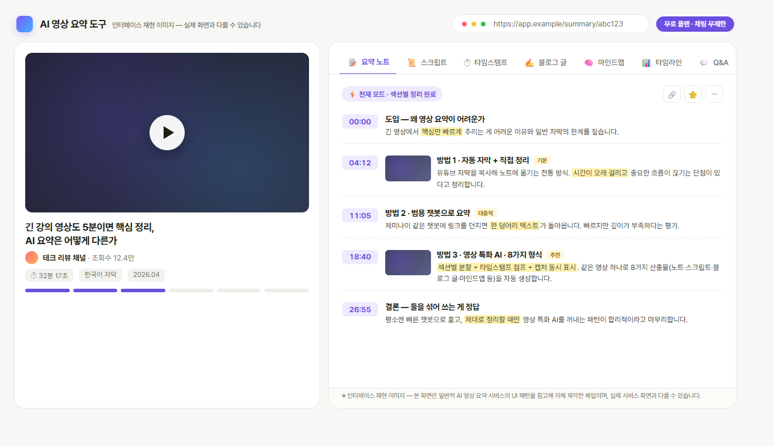Image resolution: width=774 pixels, height=446 pixels.
Task: Click the speech bubble icon beside Q&A
Action: tap(704, 61)
